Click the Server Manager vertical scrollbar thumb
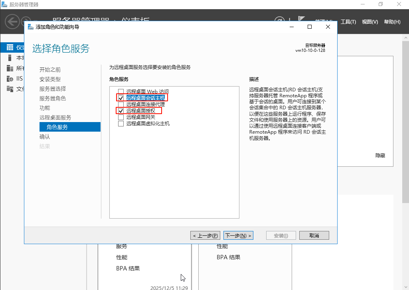This screenshot has height=290, width=409. click(406, 122)
